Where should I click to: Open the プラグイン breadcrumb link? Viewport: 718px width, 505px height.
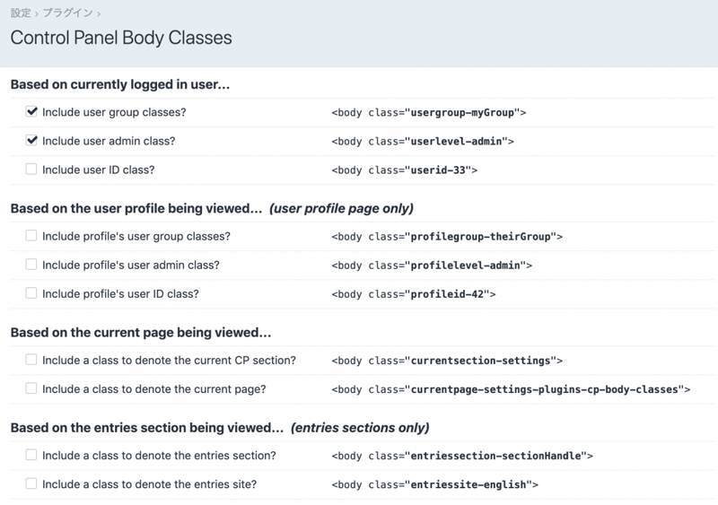(x=67, y=13)
